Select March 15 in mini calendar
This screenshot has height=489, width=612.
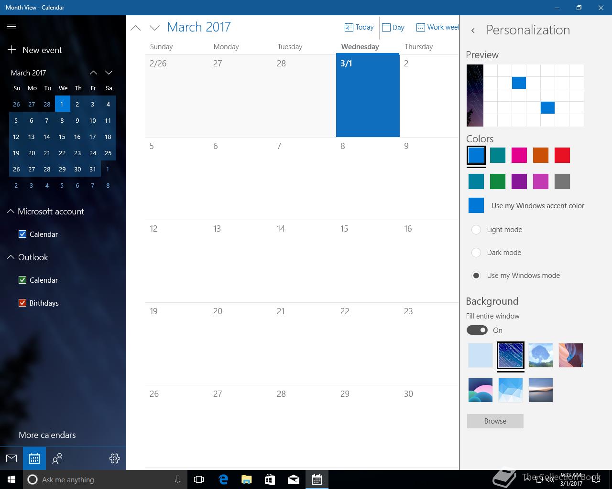[x=62, y=137]
